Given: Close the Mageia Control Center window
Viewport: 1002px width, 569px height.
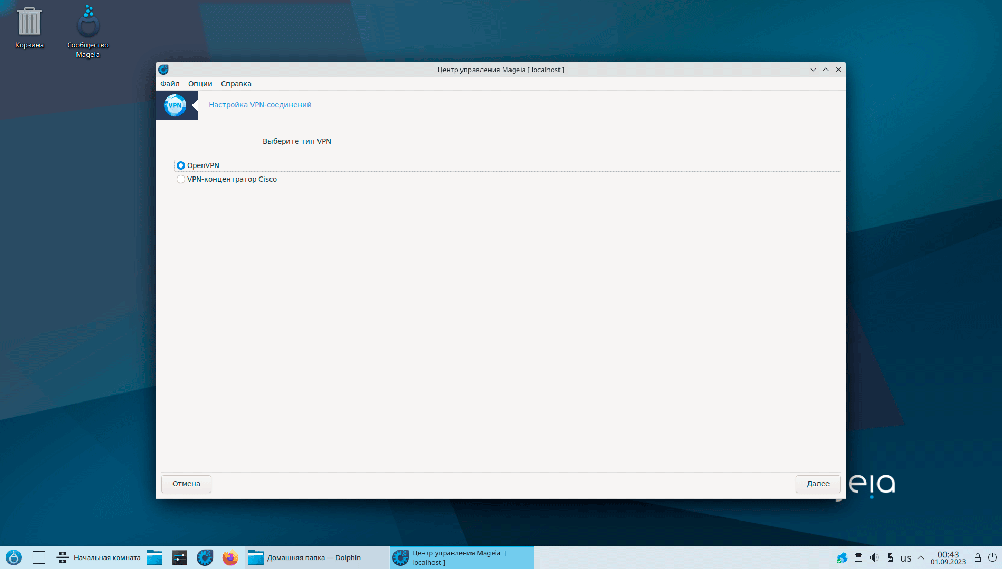Looking at the screenshot, I should 839,70.
